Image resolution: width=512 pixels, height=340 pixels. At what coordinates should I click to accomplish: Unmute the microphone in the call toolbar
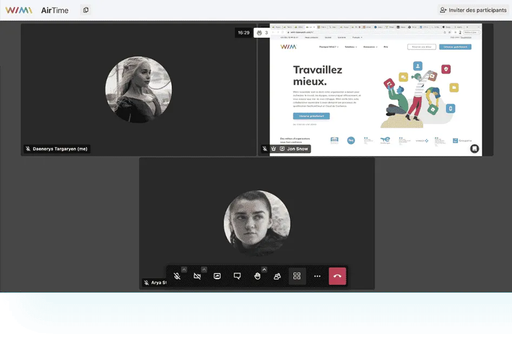pyautogui.click(x=177, y=276)
